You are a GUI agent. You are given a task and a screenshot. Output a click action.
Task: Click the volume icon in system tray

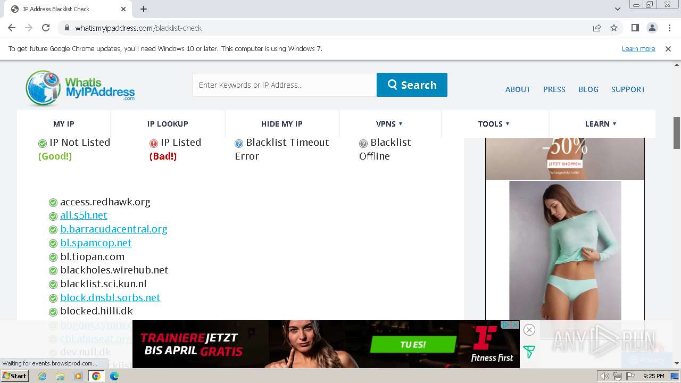click(605, 376)
